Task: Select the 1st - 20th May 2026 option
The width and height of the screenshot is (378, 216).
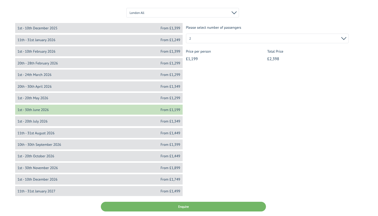Action: (99, 98)
